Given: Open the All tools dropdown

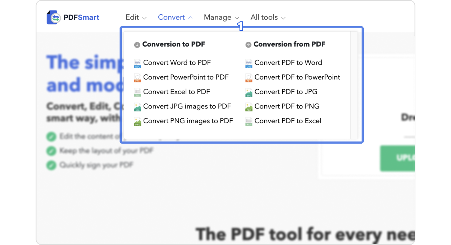Looking at the screenshot, I should click(268, 17).
